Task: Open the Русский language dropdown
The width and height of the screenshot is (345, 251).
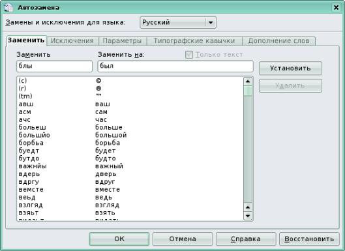Action: pyautogui.click(x=178, y=22)
